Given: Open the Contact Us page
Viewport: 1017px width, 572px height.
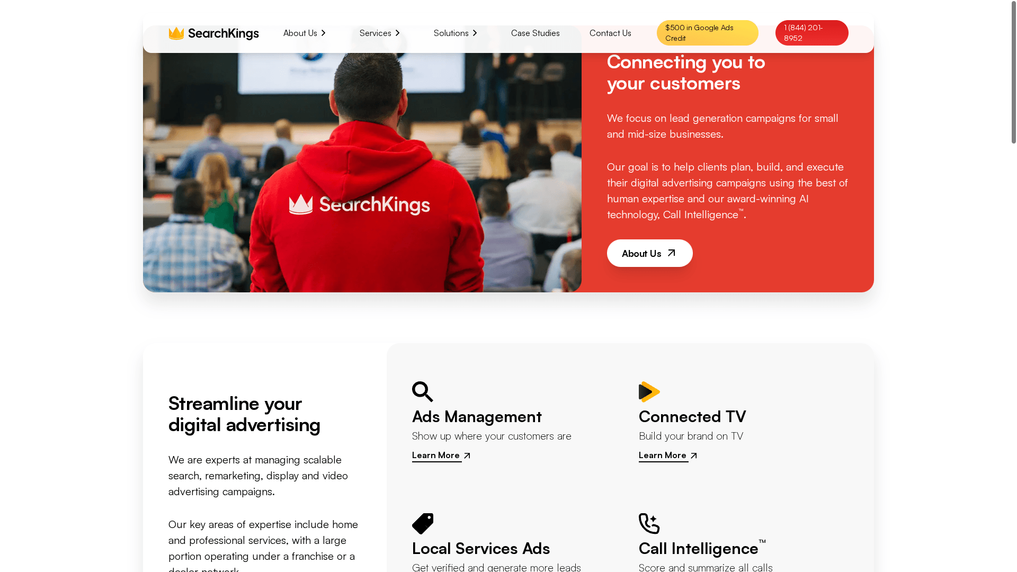Looking at the screenshot, I should 610,33.
